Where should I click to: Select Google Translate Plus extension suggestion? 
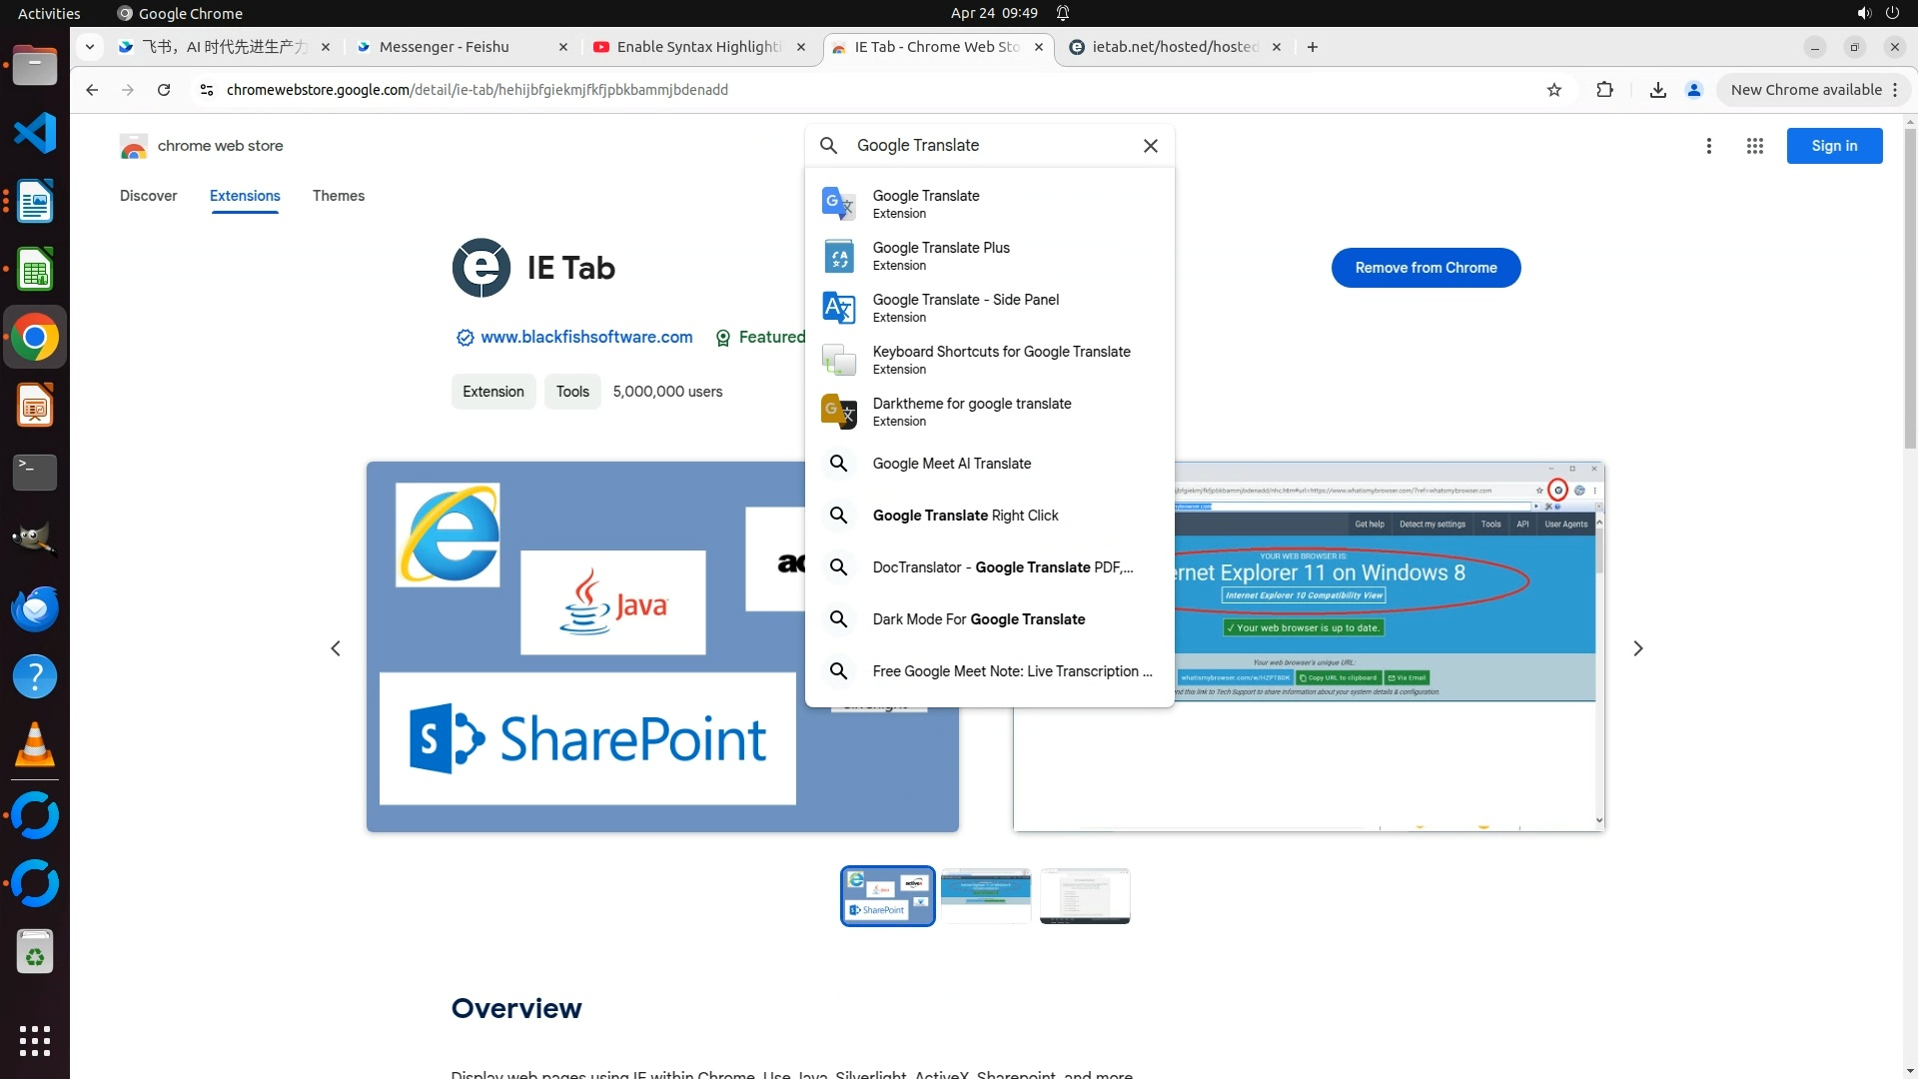940,256
